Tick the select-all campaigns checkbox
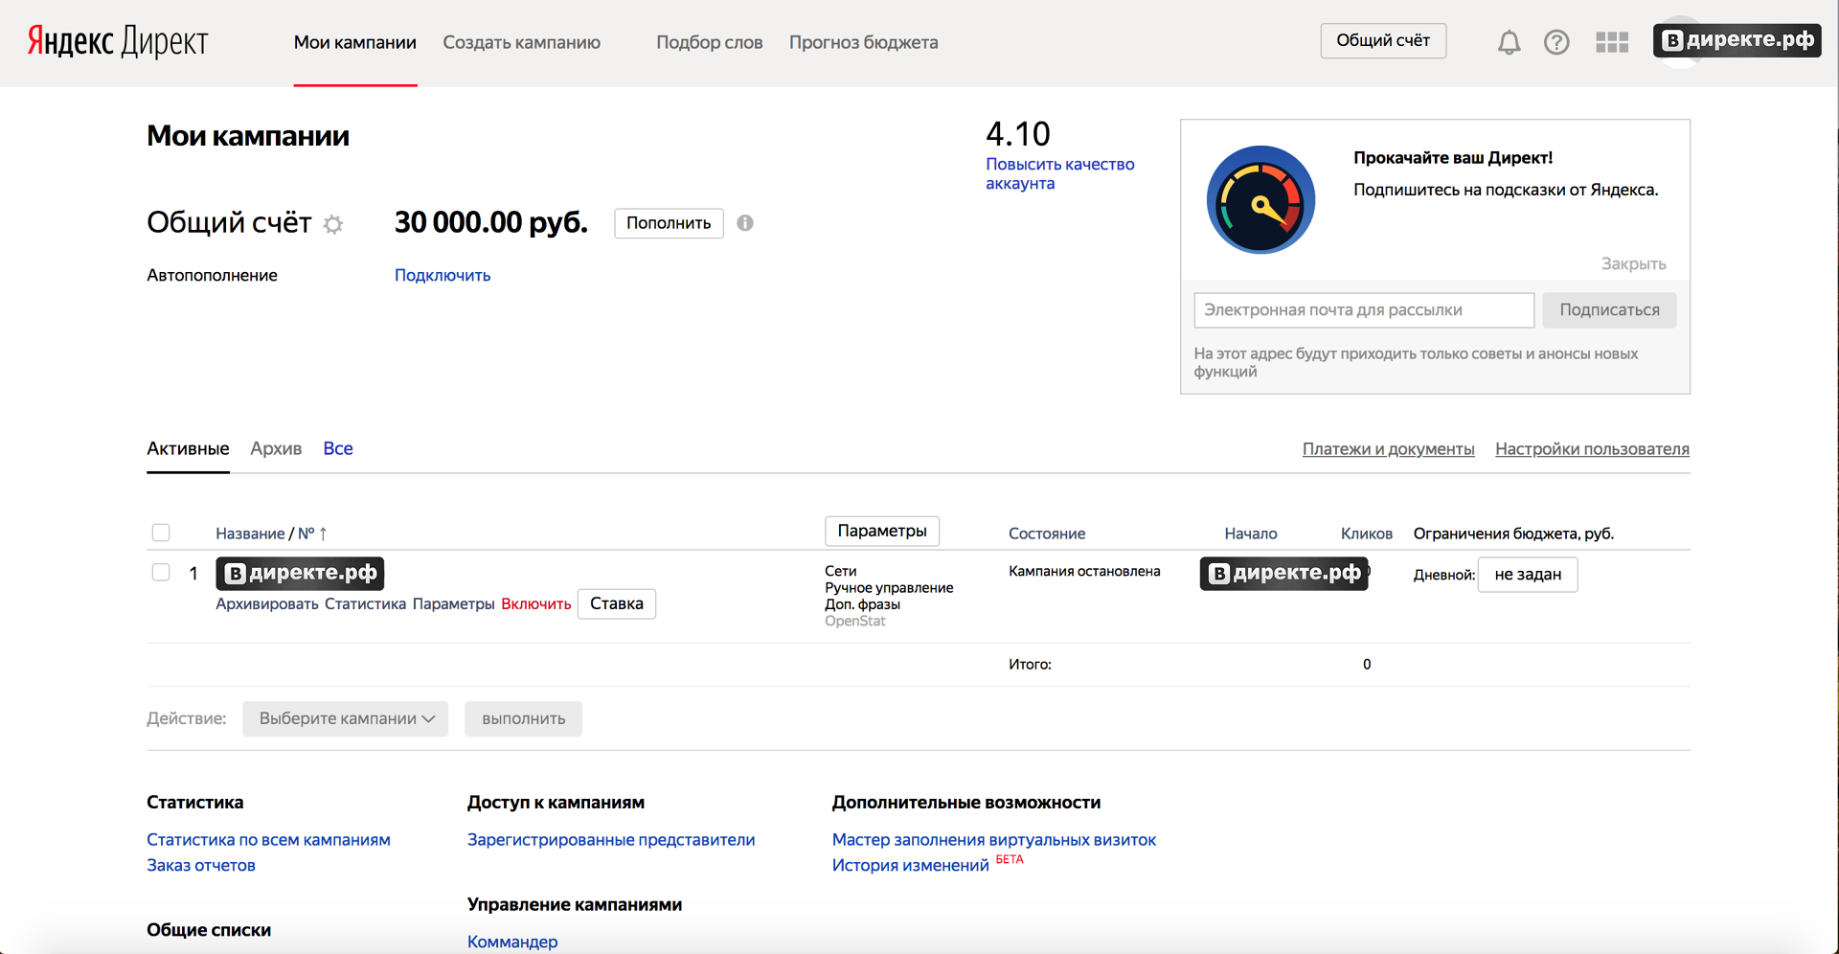 (161, 533)
